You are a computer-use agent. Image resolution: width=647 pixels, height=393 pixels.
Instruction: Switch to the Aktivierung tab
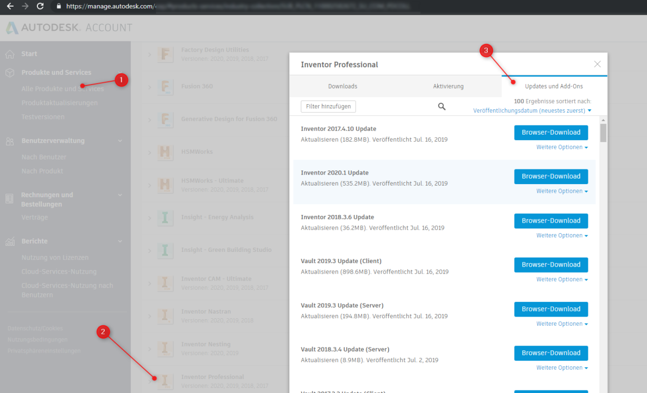[x=448, y=86]
